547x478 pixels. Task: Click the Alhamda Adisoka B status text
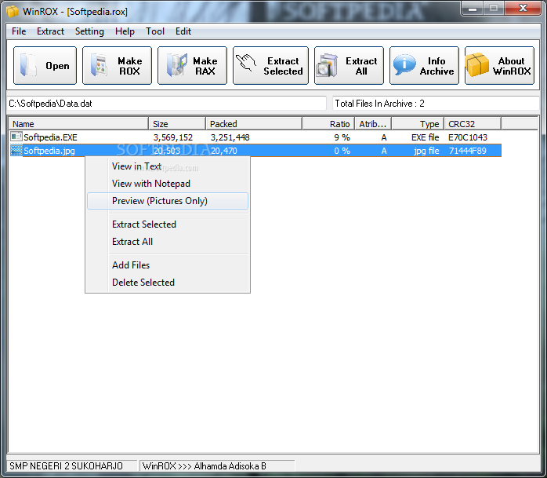point(230,466)
